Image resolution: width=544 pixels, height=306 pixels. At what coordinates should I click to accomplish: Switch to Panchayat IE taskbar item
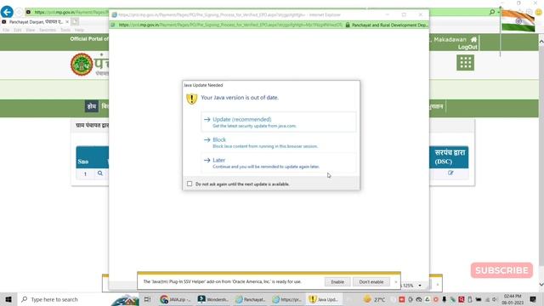(250, 299)
